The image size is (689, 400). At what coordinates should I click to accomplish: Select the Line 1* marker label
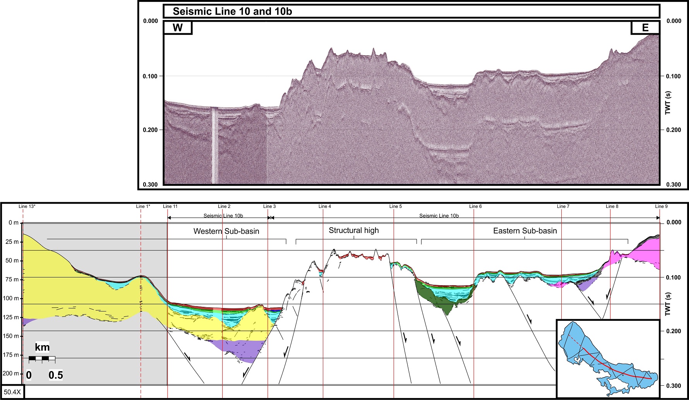pos(143,206)
